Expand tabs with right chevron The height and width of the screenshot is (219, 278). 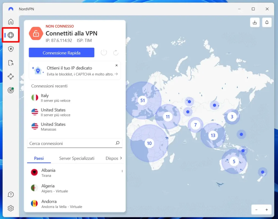pos(121,158)
